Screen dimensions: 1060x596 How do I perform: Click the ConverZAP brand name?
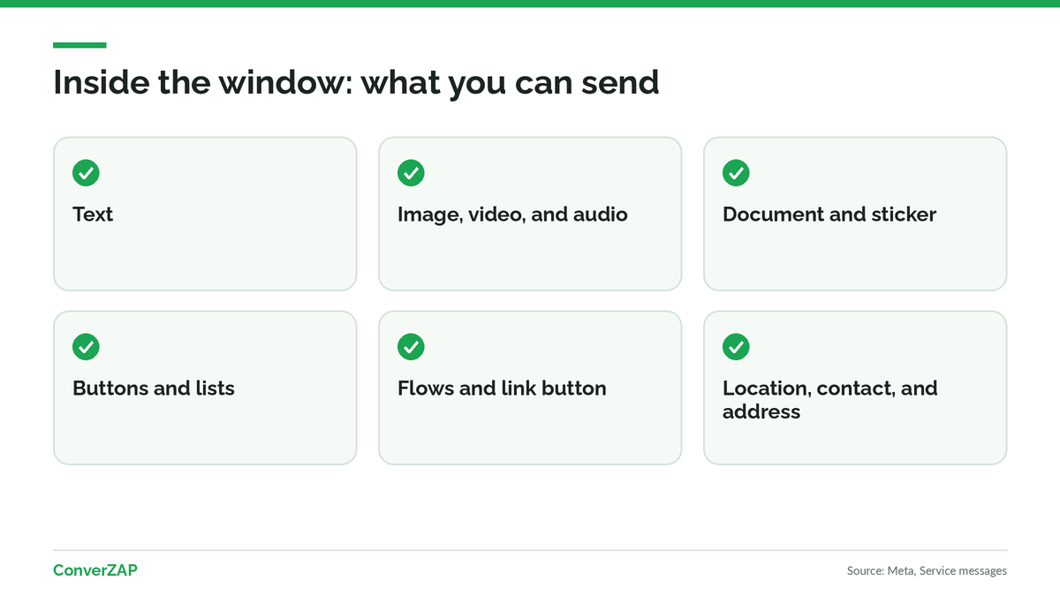click(95, 570)
